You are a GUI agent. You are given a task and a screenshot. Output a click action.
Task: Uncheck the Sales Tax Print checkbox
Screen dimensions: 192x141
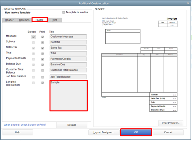coord(43,48)
